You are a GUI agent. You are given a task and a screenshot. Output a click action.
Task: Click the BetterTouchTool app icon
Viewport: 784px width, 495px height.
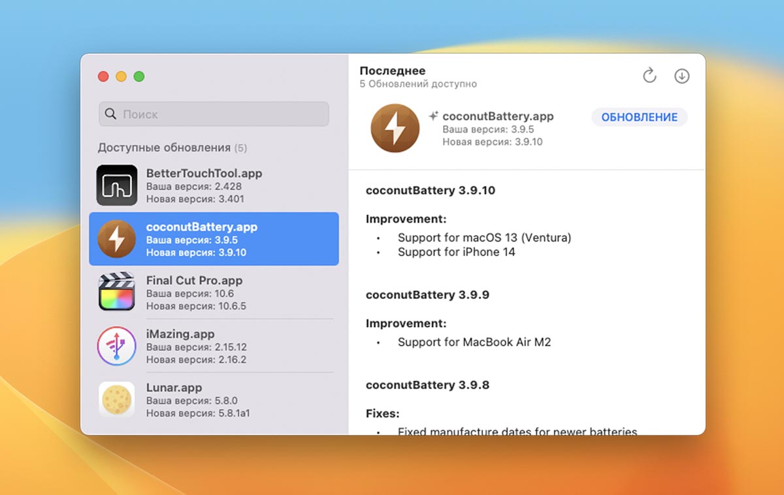tap(117, 185)
